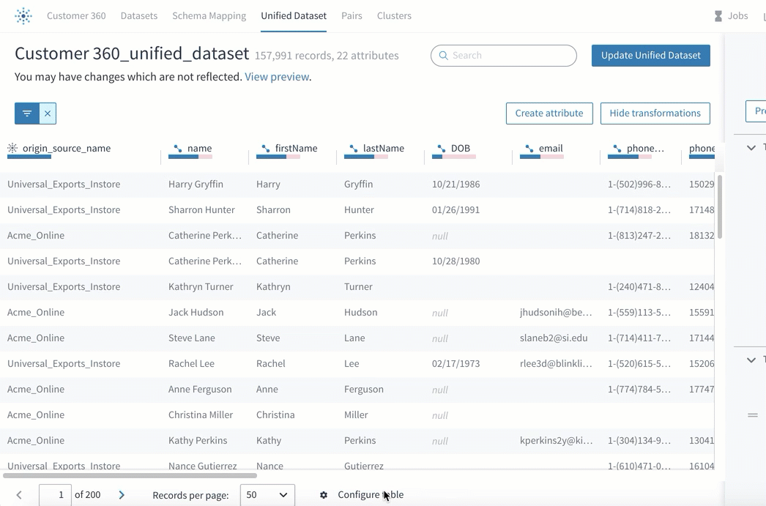Click the 10/21/1986 DOB cell
Screen dimensions: 766x506
(455, 184)
